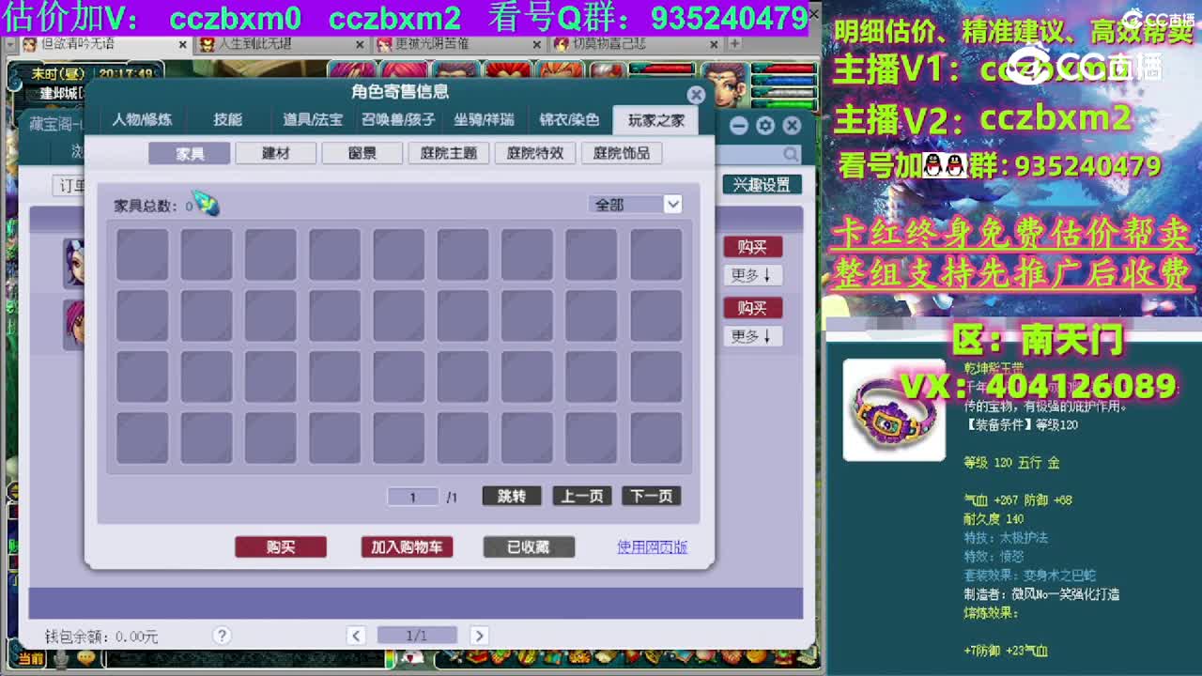Close the 但欲清吟无语 tab
1202x676 pixels.
181,44
